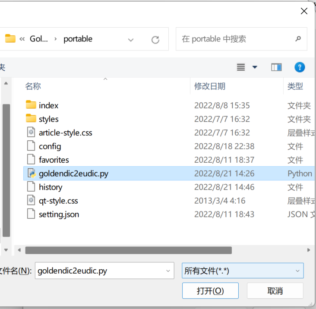Open the file type filter dropdown
Image resolution: width=316 pixels, height=309 pixels.
[297, 271]
